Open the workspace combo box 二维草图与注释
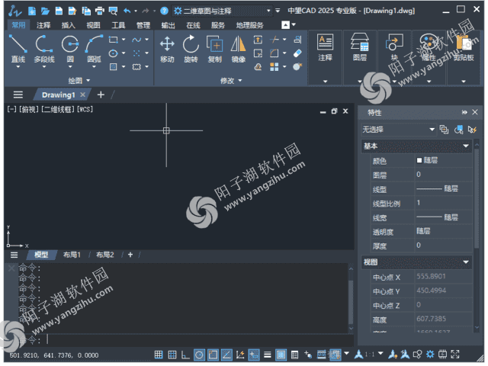This screenshot has width=488, height=366. (x=223, y=11)
